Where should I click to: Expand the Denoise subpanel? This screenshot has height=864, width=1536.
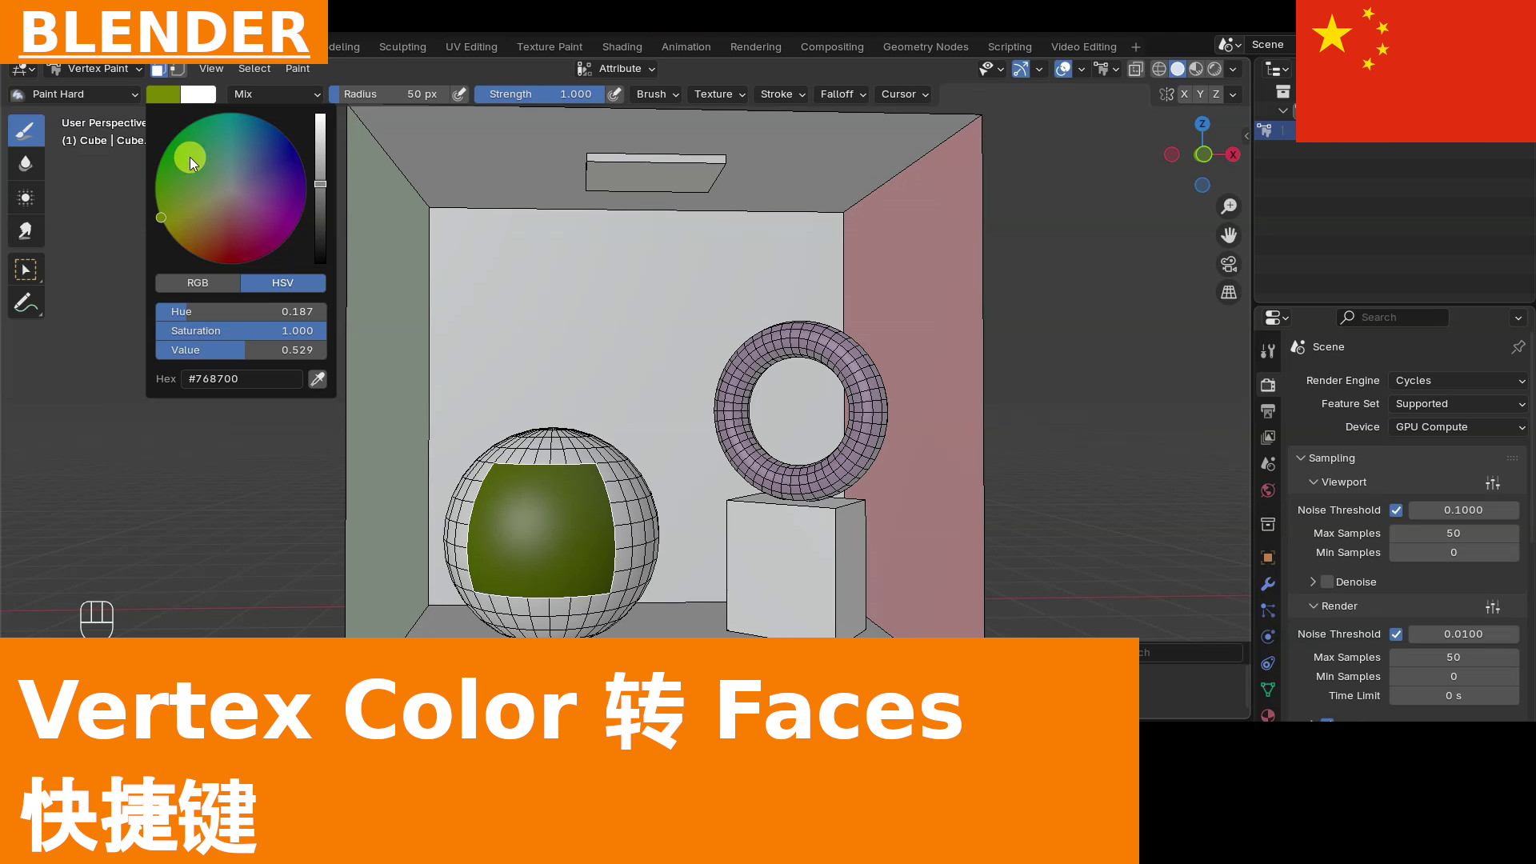coord(1314,582)
